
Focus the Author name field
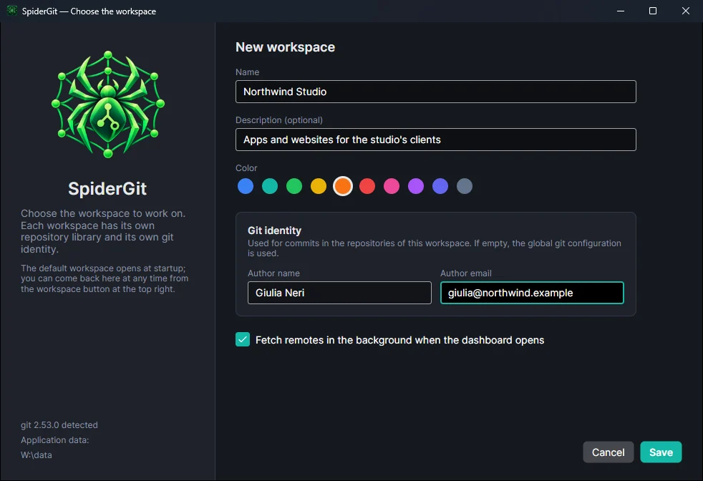[339, 293]
